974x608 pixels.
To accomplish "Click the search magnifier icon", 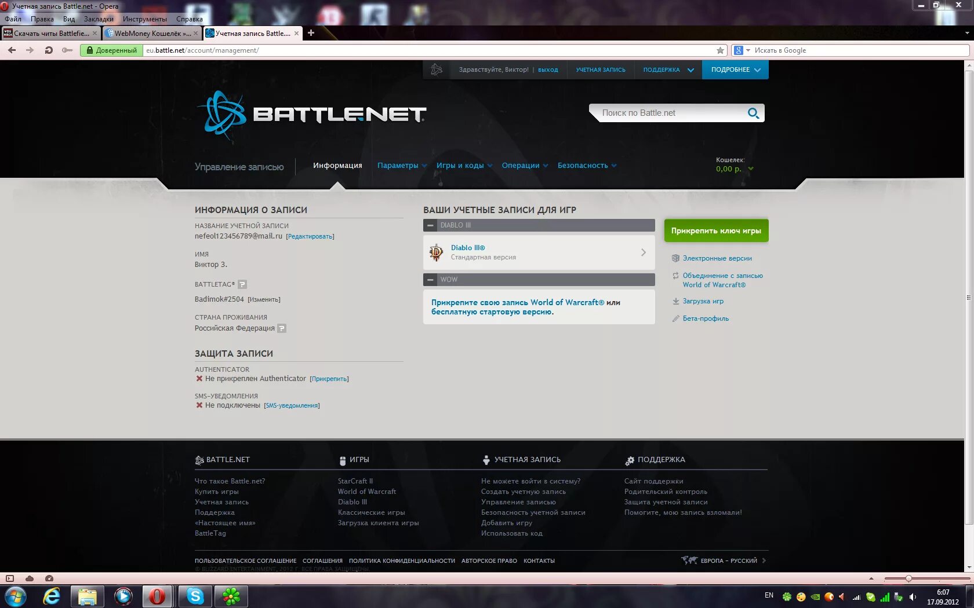I will (x=753, y=113).
